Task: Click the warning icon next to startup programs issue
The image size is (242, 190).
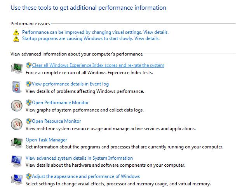Action: (x=16, y=39)
